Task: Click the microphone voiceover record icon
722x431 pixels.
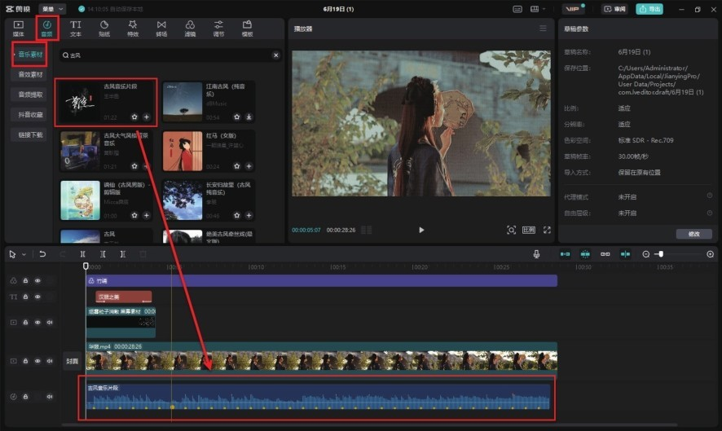Action: tap(536, 254)
